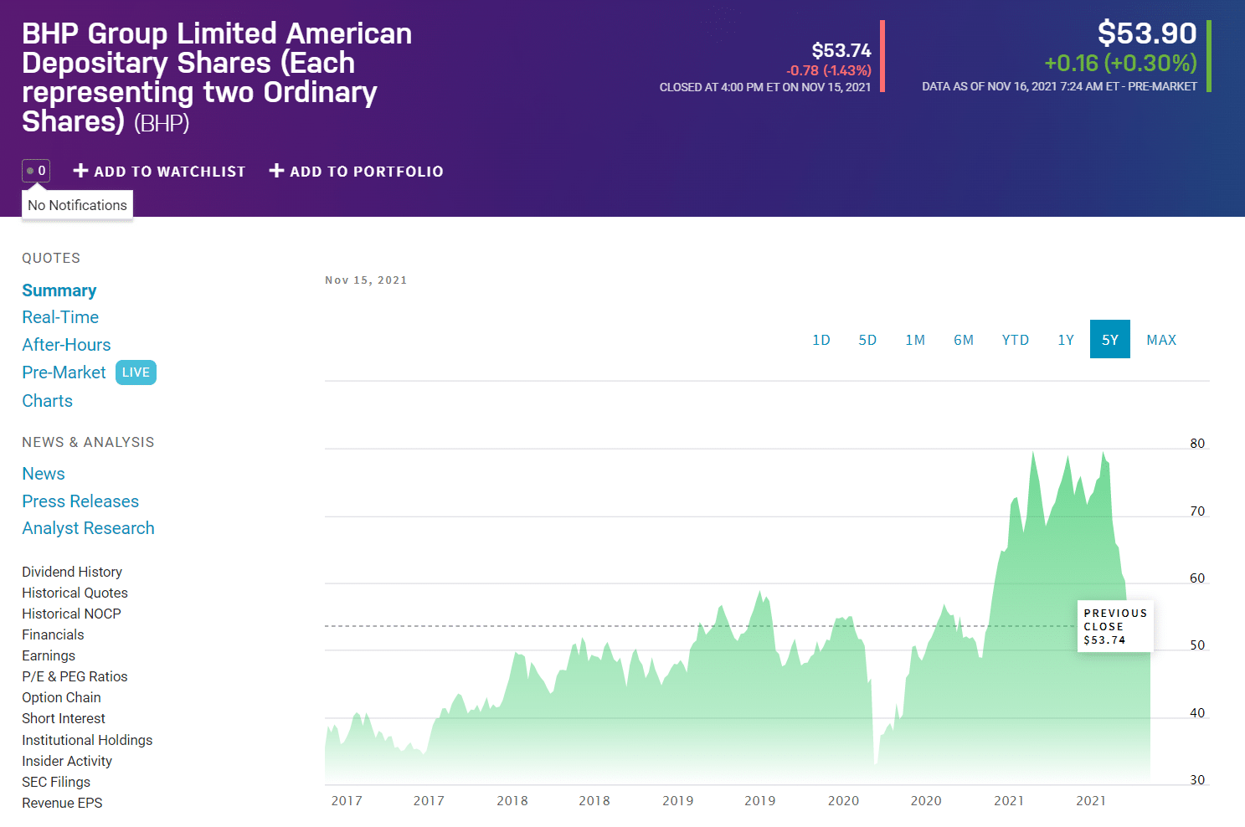Screen dimensions: 1245x827
Task: Click the Previous Close $53.74 label
Action: (x=1115, y=626)
